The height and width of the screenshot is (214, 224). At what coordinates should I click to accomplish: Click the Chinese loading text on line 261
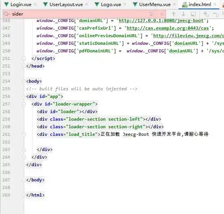(x=155, y=134)
